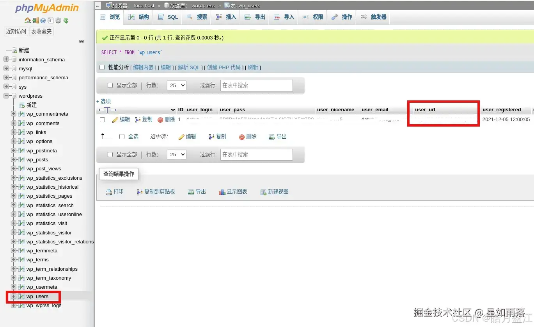Click the wp_terms table icon
This screenshot has height=327, width=534.
[x=21, y=260]
